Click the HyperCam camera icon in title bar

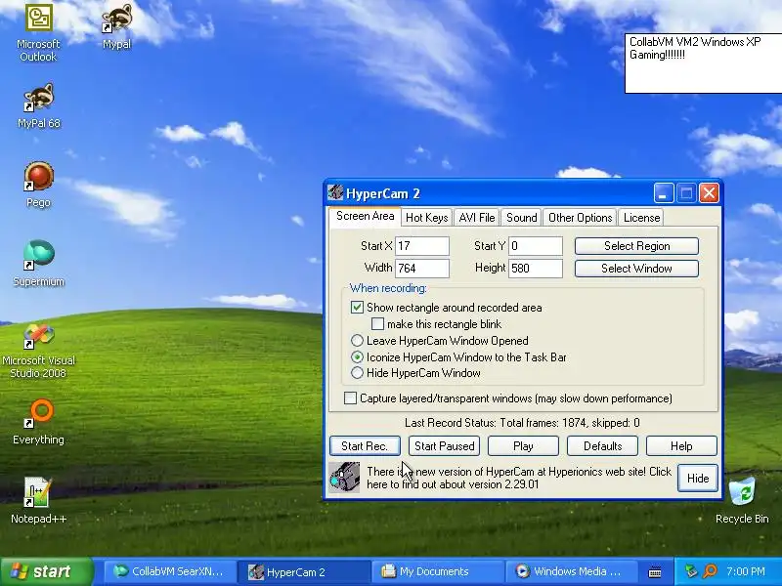(x=335, y=192)
